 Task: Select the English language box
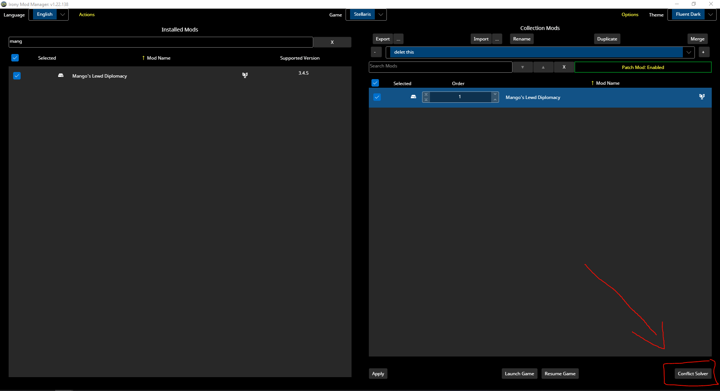pos(45,14)
